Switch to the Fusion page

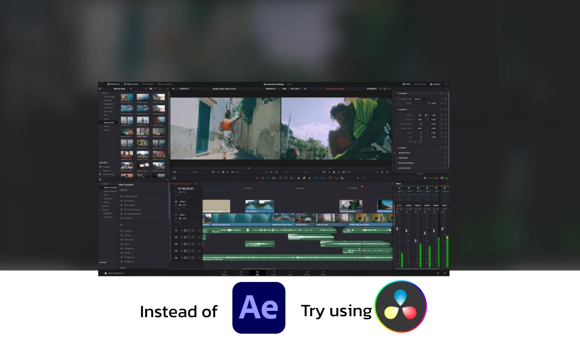pyautogui.click(x=274, y=273)
